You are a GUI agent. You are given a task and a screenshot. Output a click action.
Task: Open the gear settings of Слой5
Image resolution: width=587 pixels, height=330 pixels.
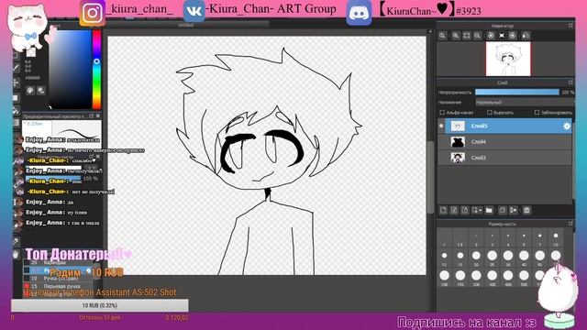567,126
